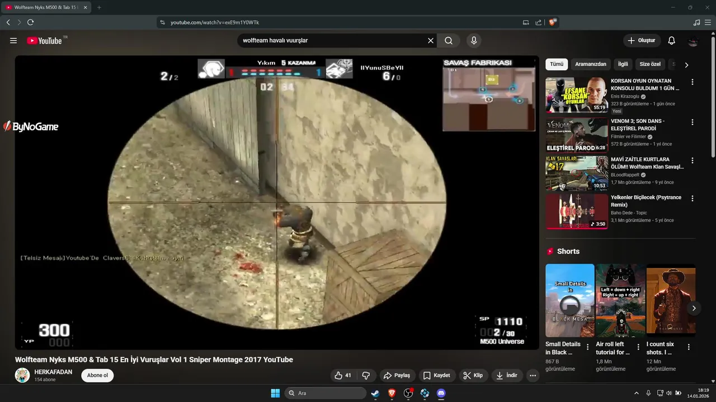Open the Enis Kirazoglu channel link

click(625, 96)
